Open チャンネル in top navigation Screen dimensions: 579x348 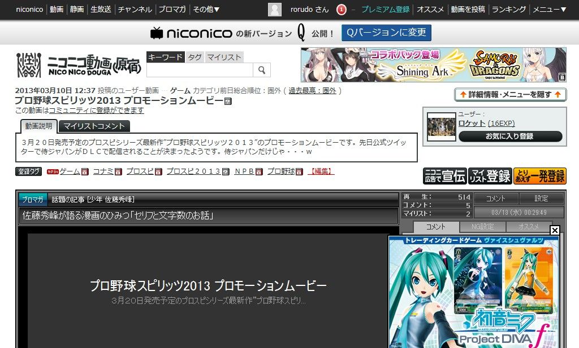135,10
